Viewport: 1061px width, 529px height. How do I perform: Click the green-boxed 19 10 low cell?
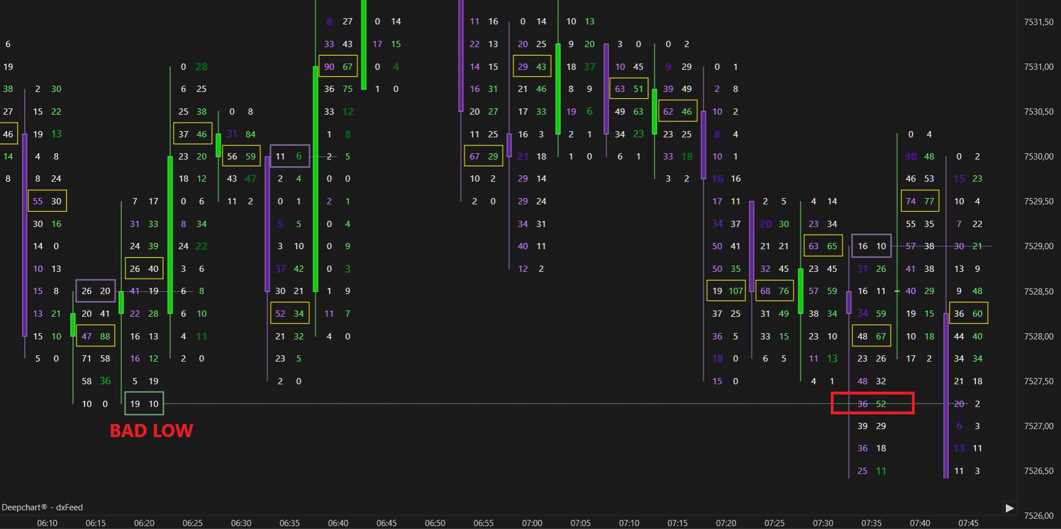(x=144, y=404)
